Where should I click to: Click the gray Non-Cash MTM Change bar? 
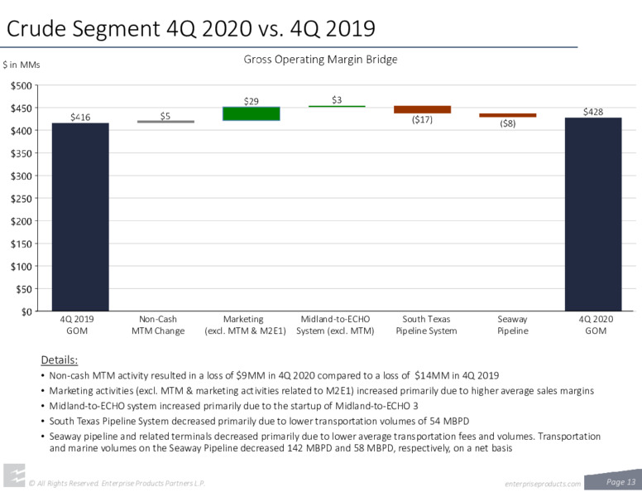point(165,122)
